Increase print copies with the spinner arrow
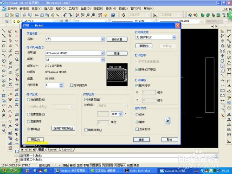 coord(61,84)
